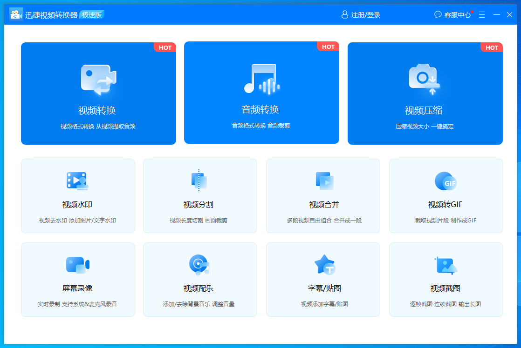This screenshot has width=521, height=348.
Task: Minimize the application window
Action: (497, 15)
